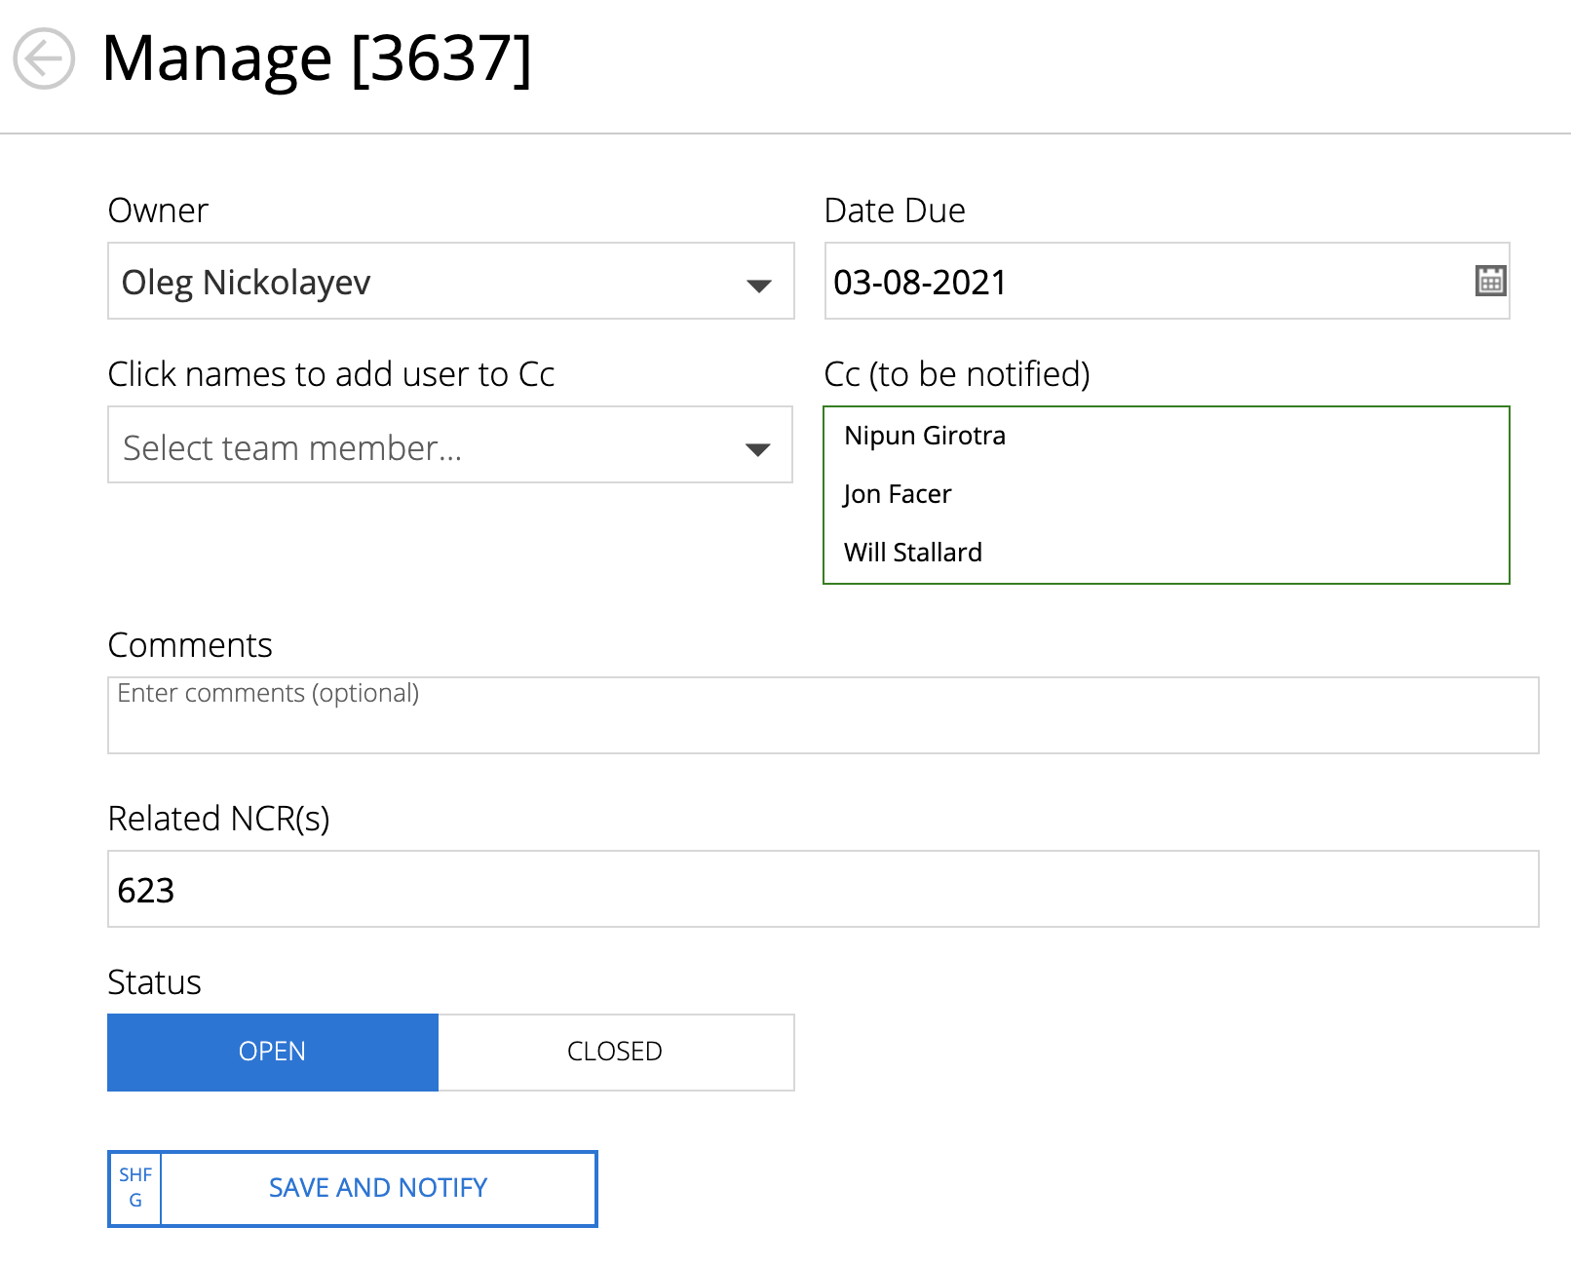Image resolution: width=1571 pixels, height=1265 pixels.
Task: Open the Date Due calendar picker icon
Action: (x=1489, y=281)
